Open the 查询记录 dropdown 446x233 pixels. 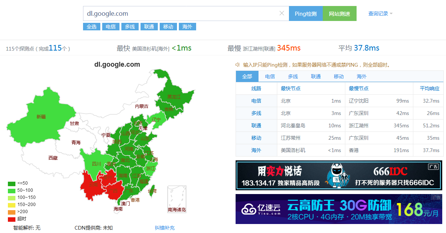tap(380, 13)
